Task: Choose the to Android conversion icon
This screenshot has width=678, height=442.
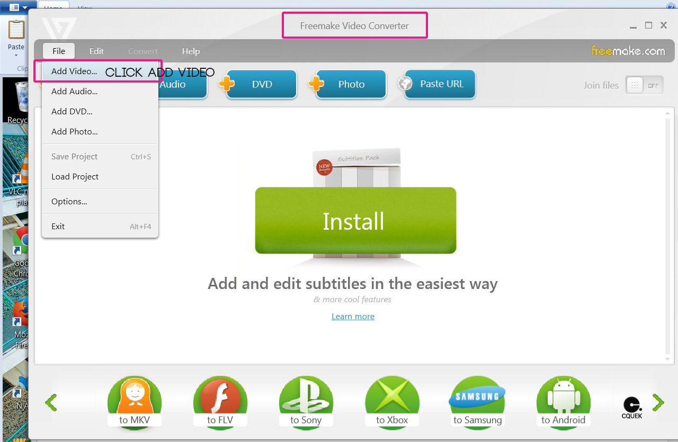Action: [x=564, y=402]
